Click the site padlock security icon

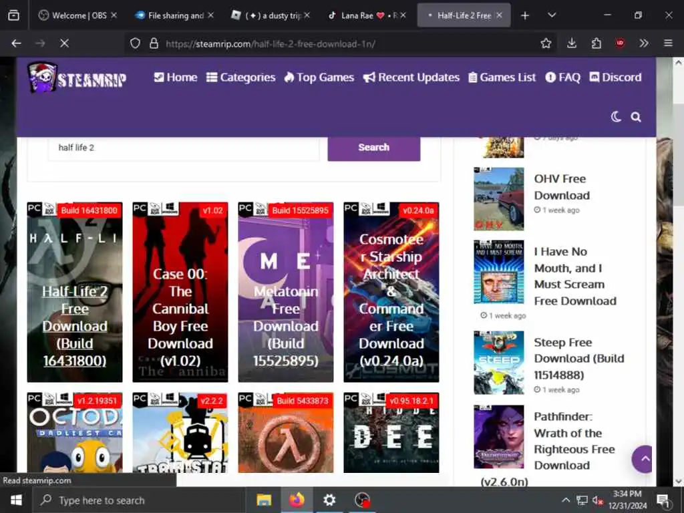(x=154, y=43)
